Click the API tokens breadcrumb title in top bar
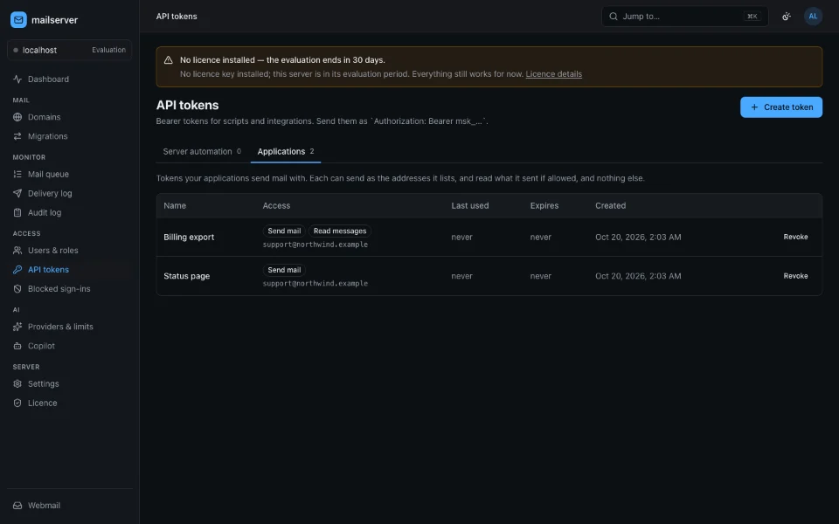This screenshot has width=839, height=524. pyautogui.click(x=176, y=17)
